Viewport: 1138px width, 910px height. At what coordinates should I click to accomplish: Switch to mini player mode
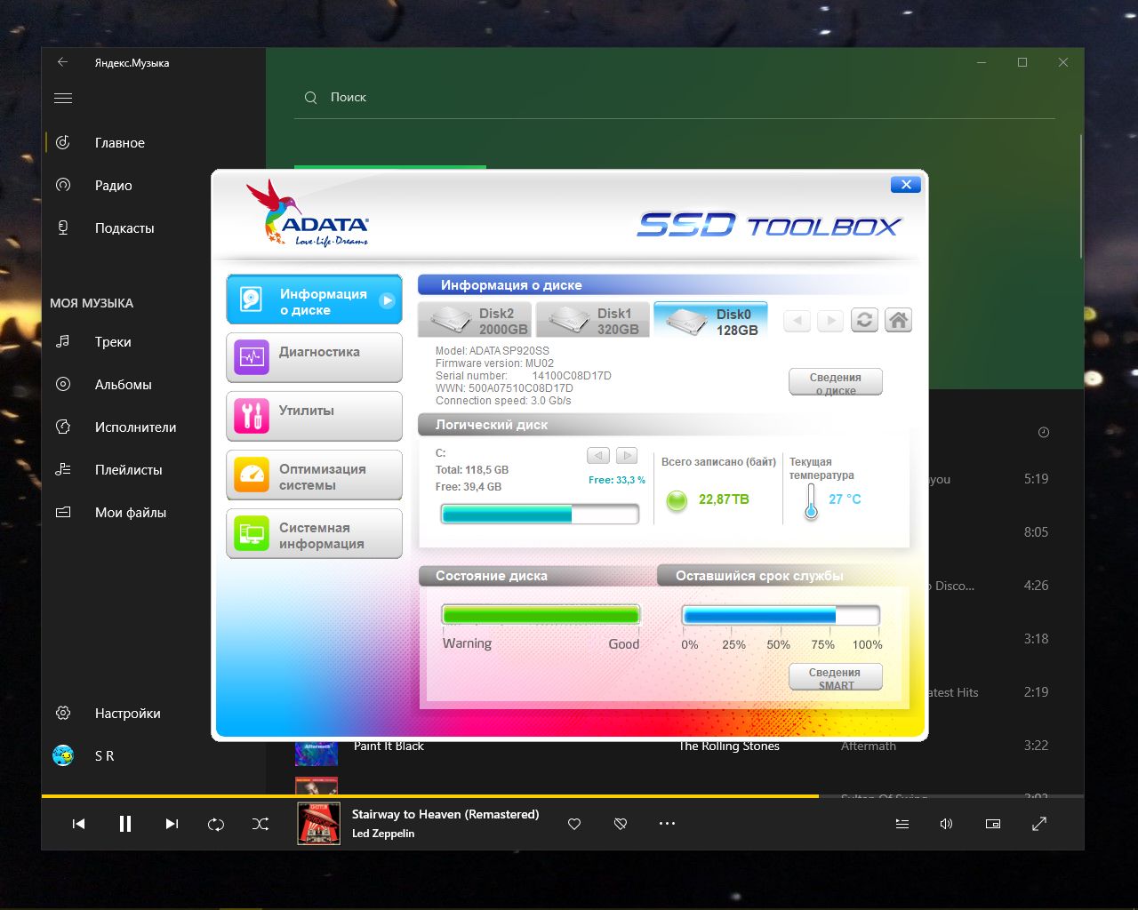click(x=993, y=824)
